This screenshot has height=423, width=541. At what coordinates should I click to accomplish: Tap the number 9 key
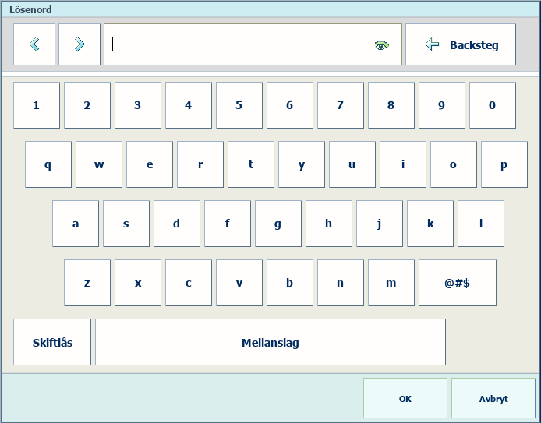(x=442, y=105)
